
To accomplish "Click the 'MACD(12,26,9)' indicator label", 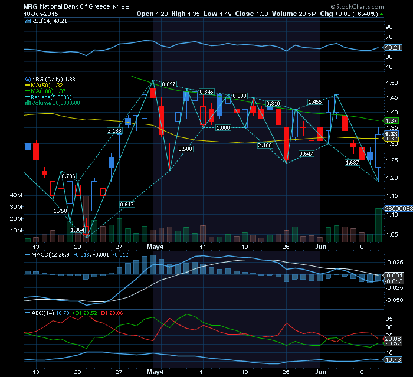I will (x=51, y=255).
